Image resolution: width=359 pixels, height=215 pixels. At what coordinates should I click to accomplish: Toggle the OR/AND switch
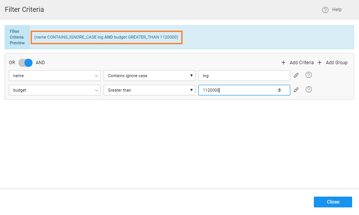(25, 63)
